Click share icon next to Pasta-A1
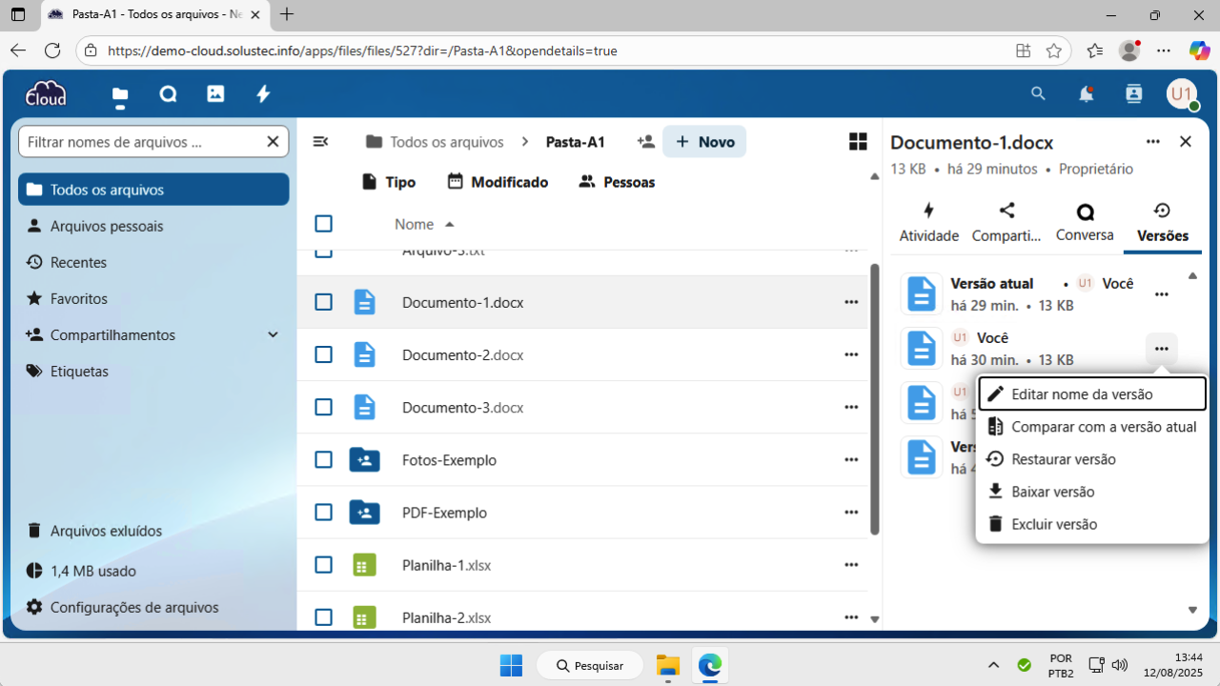 (x=646, y=142)
